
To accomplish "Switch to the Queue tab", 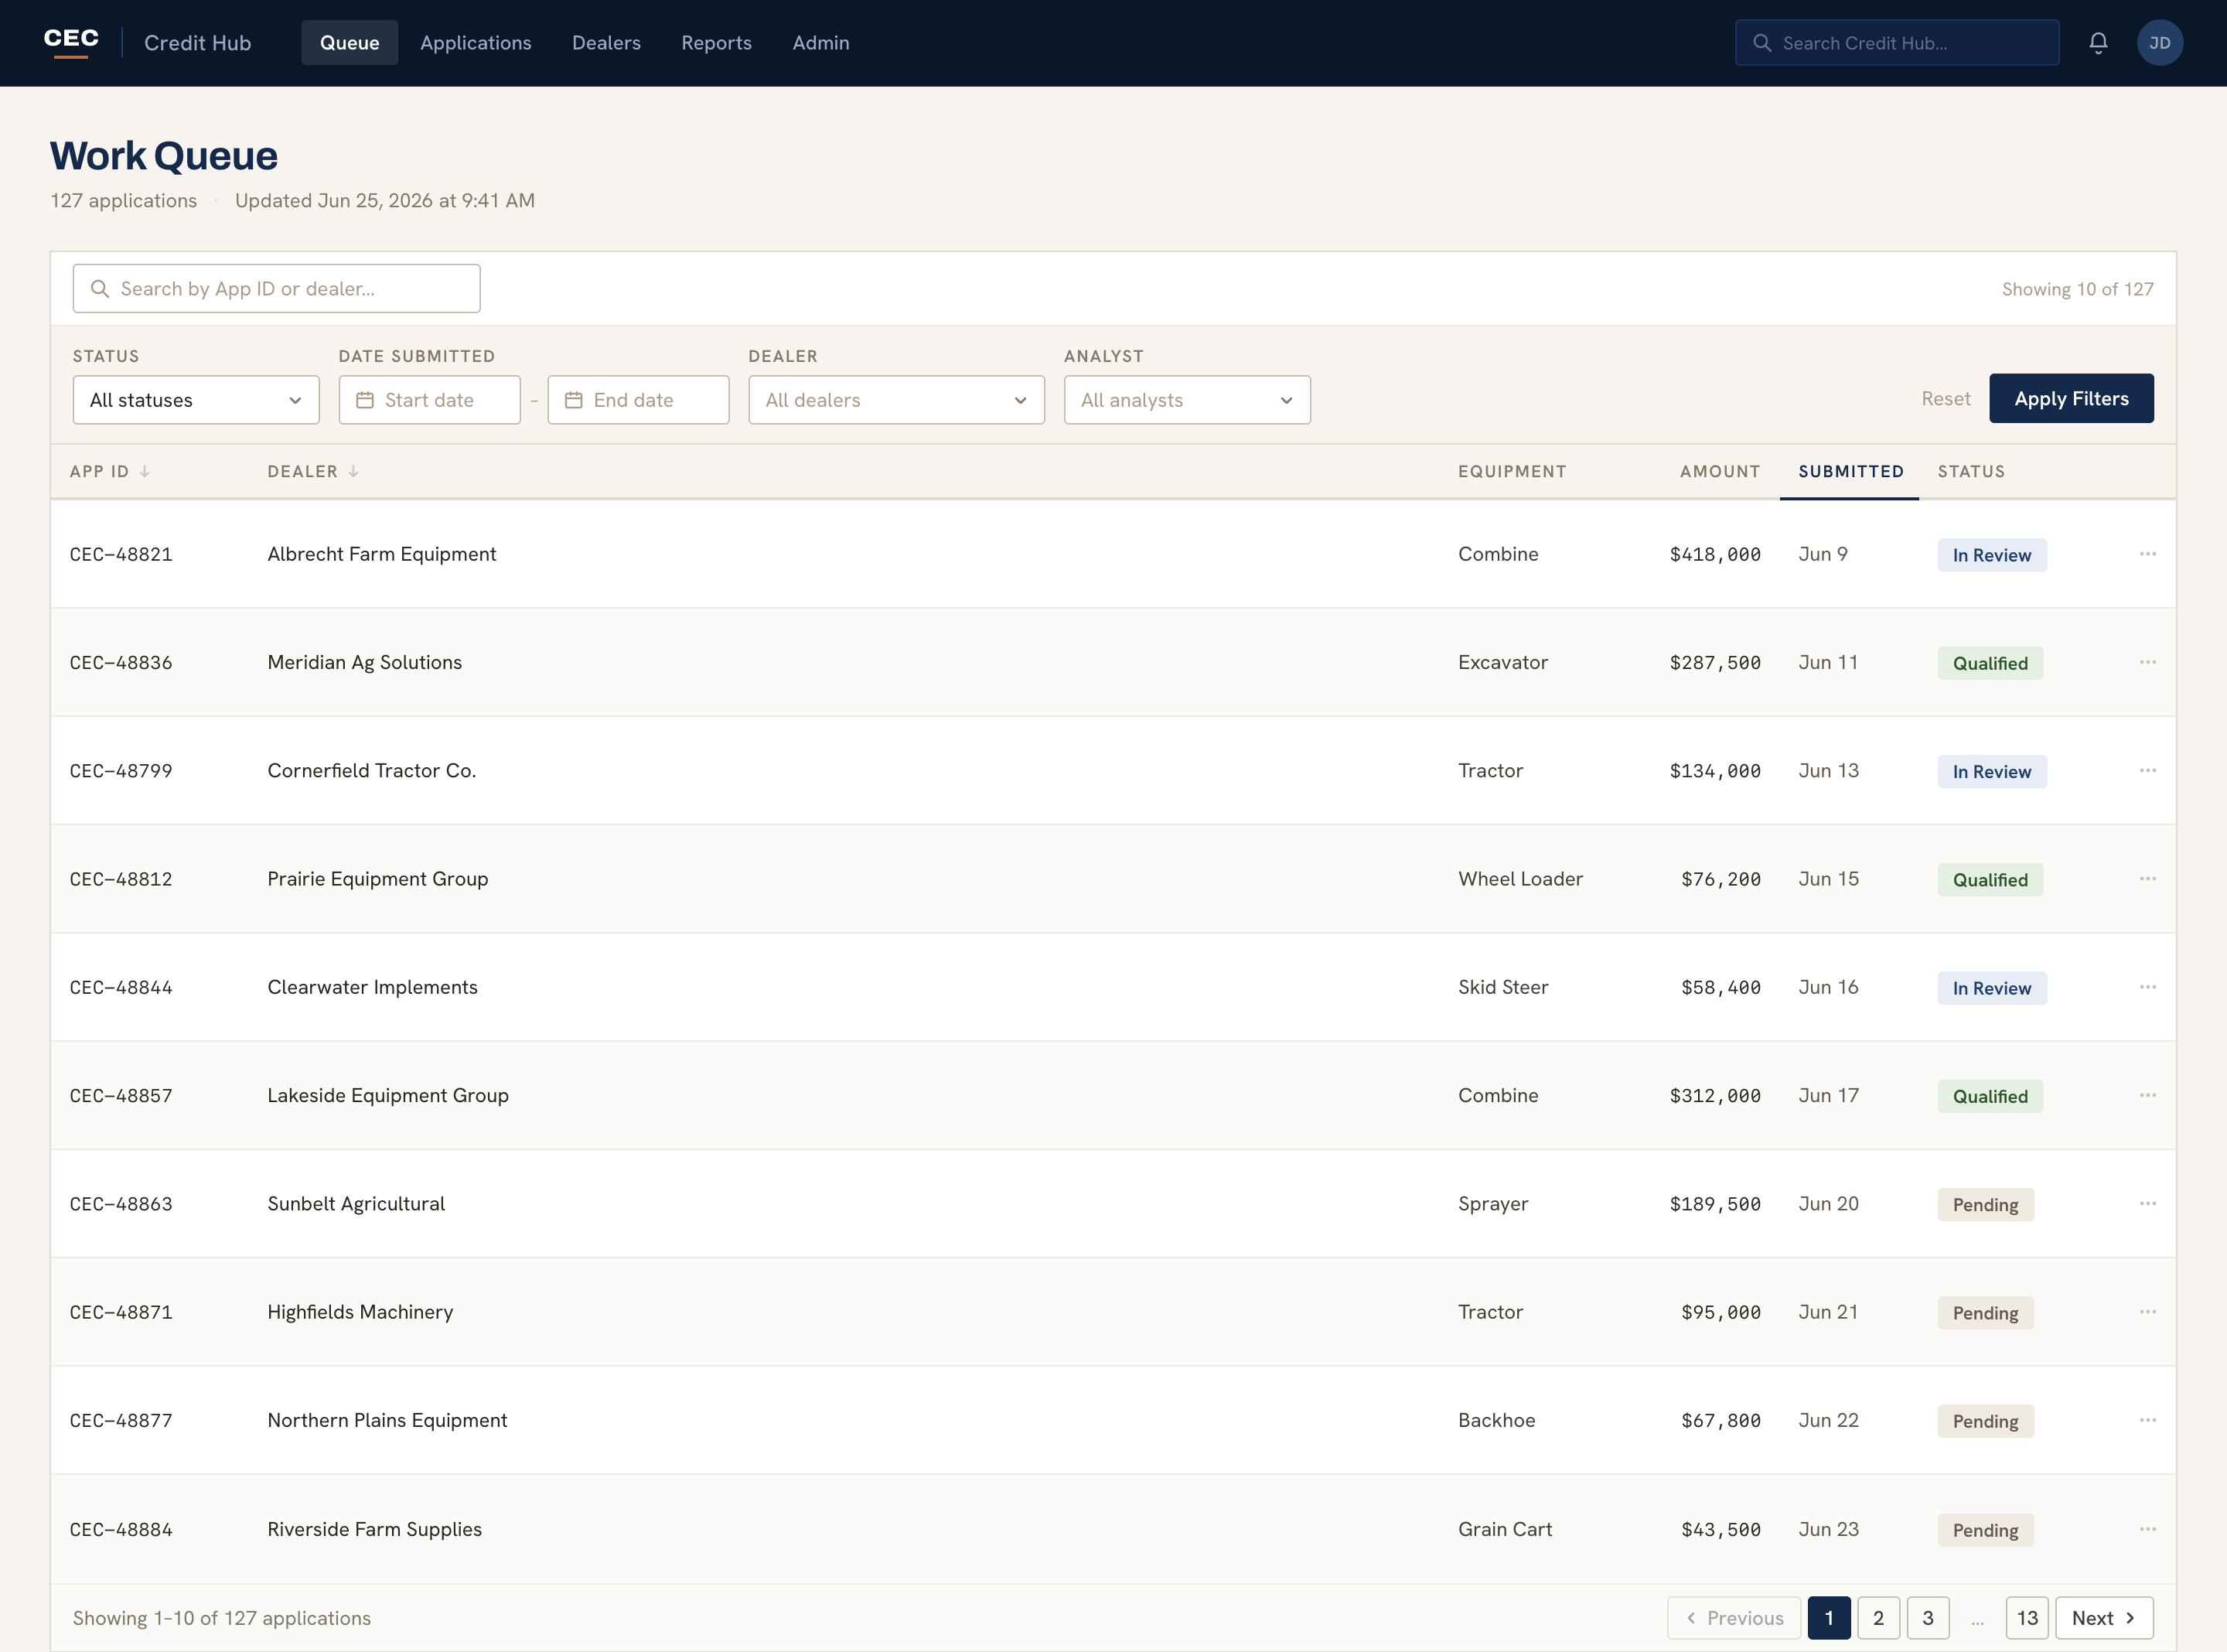I will (x=350, y=43).
